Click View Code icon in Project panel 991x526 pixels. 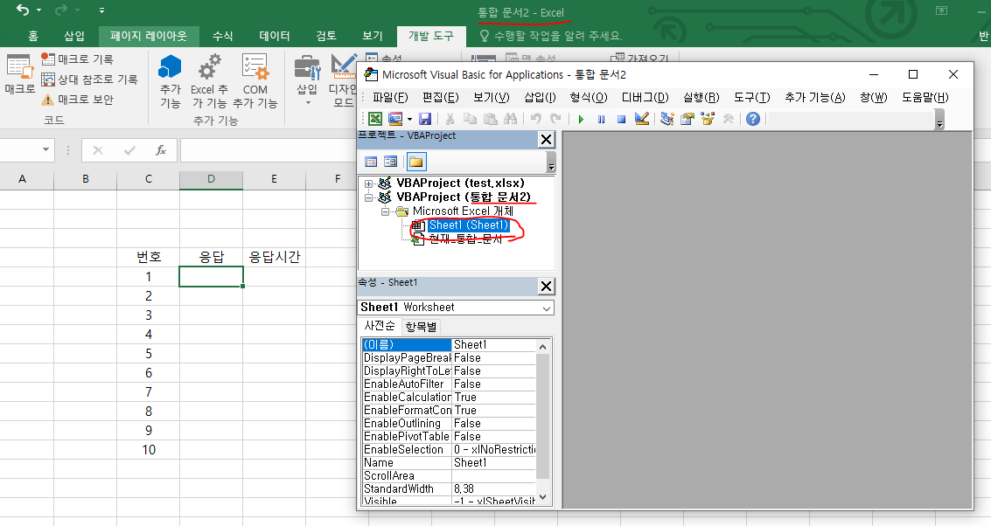tap(371, 162)
